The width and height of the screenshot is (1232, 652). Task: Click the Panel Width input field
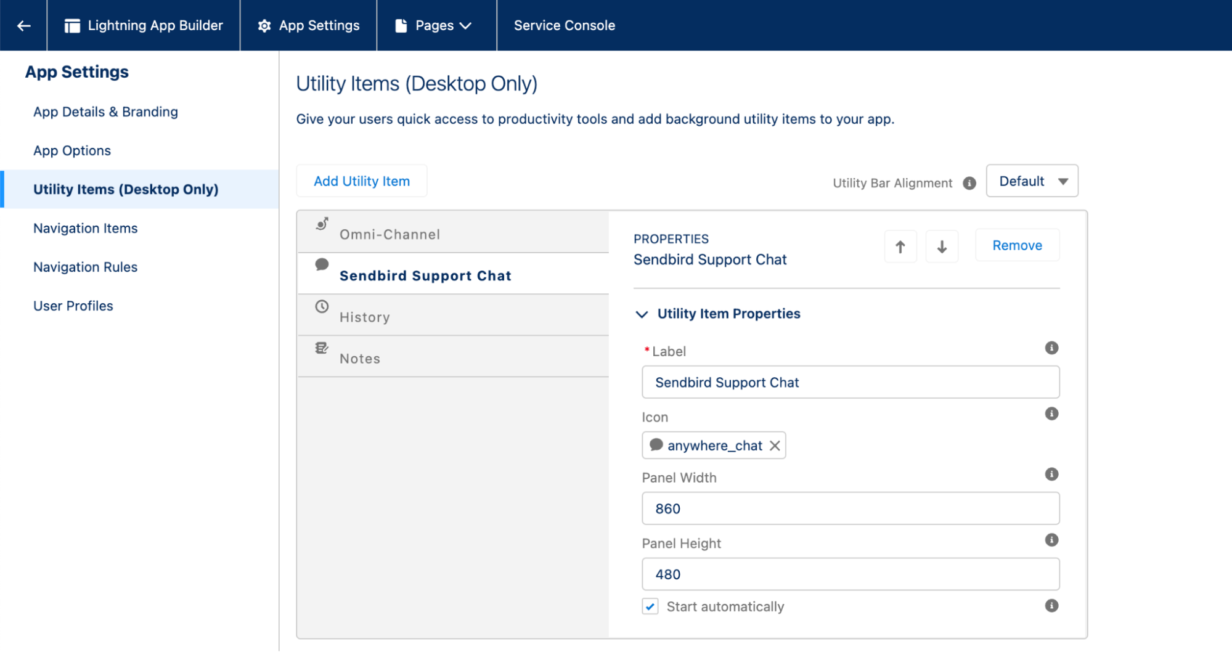tap(851, 508)
